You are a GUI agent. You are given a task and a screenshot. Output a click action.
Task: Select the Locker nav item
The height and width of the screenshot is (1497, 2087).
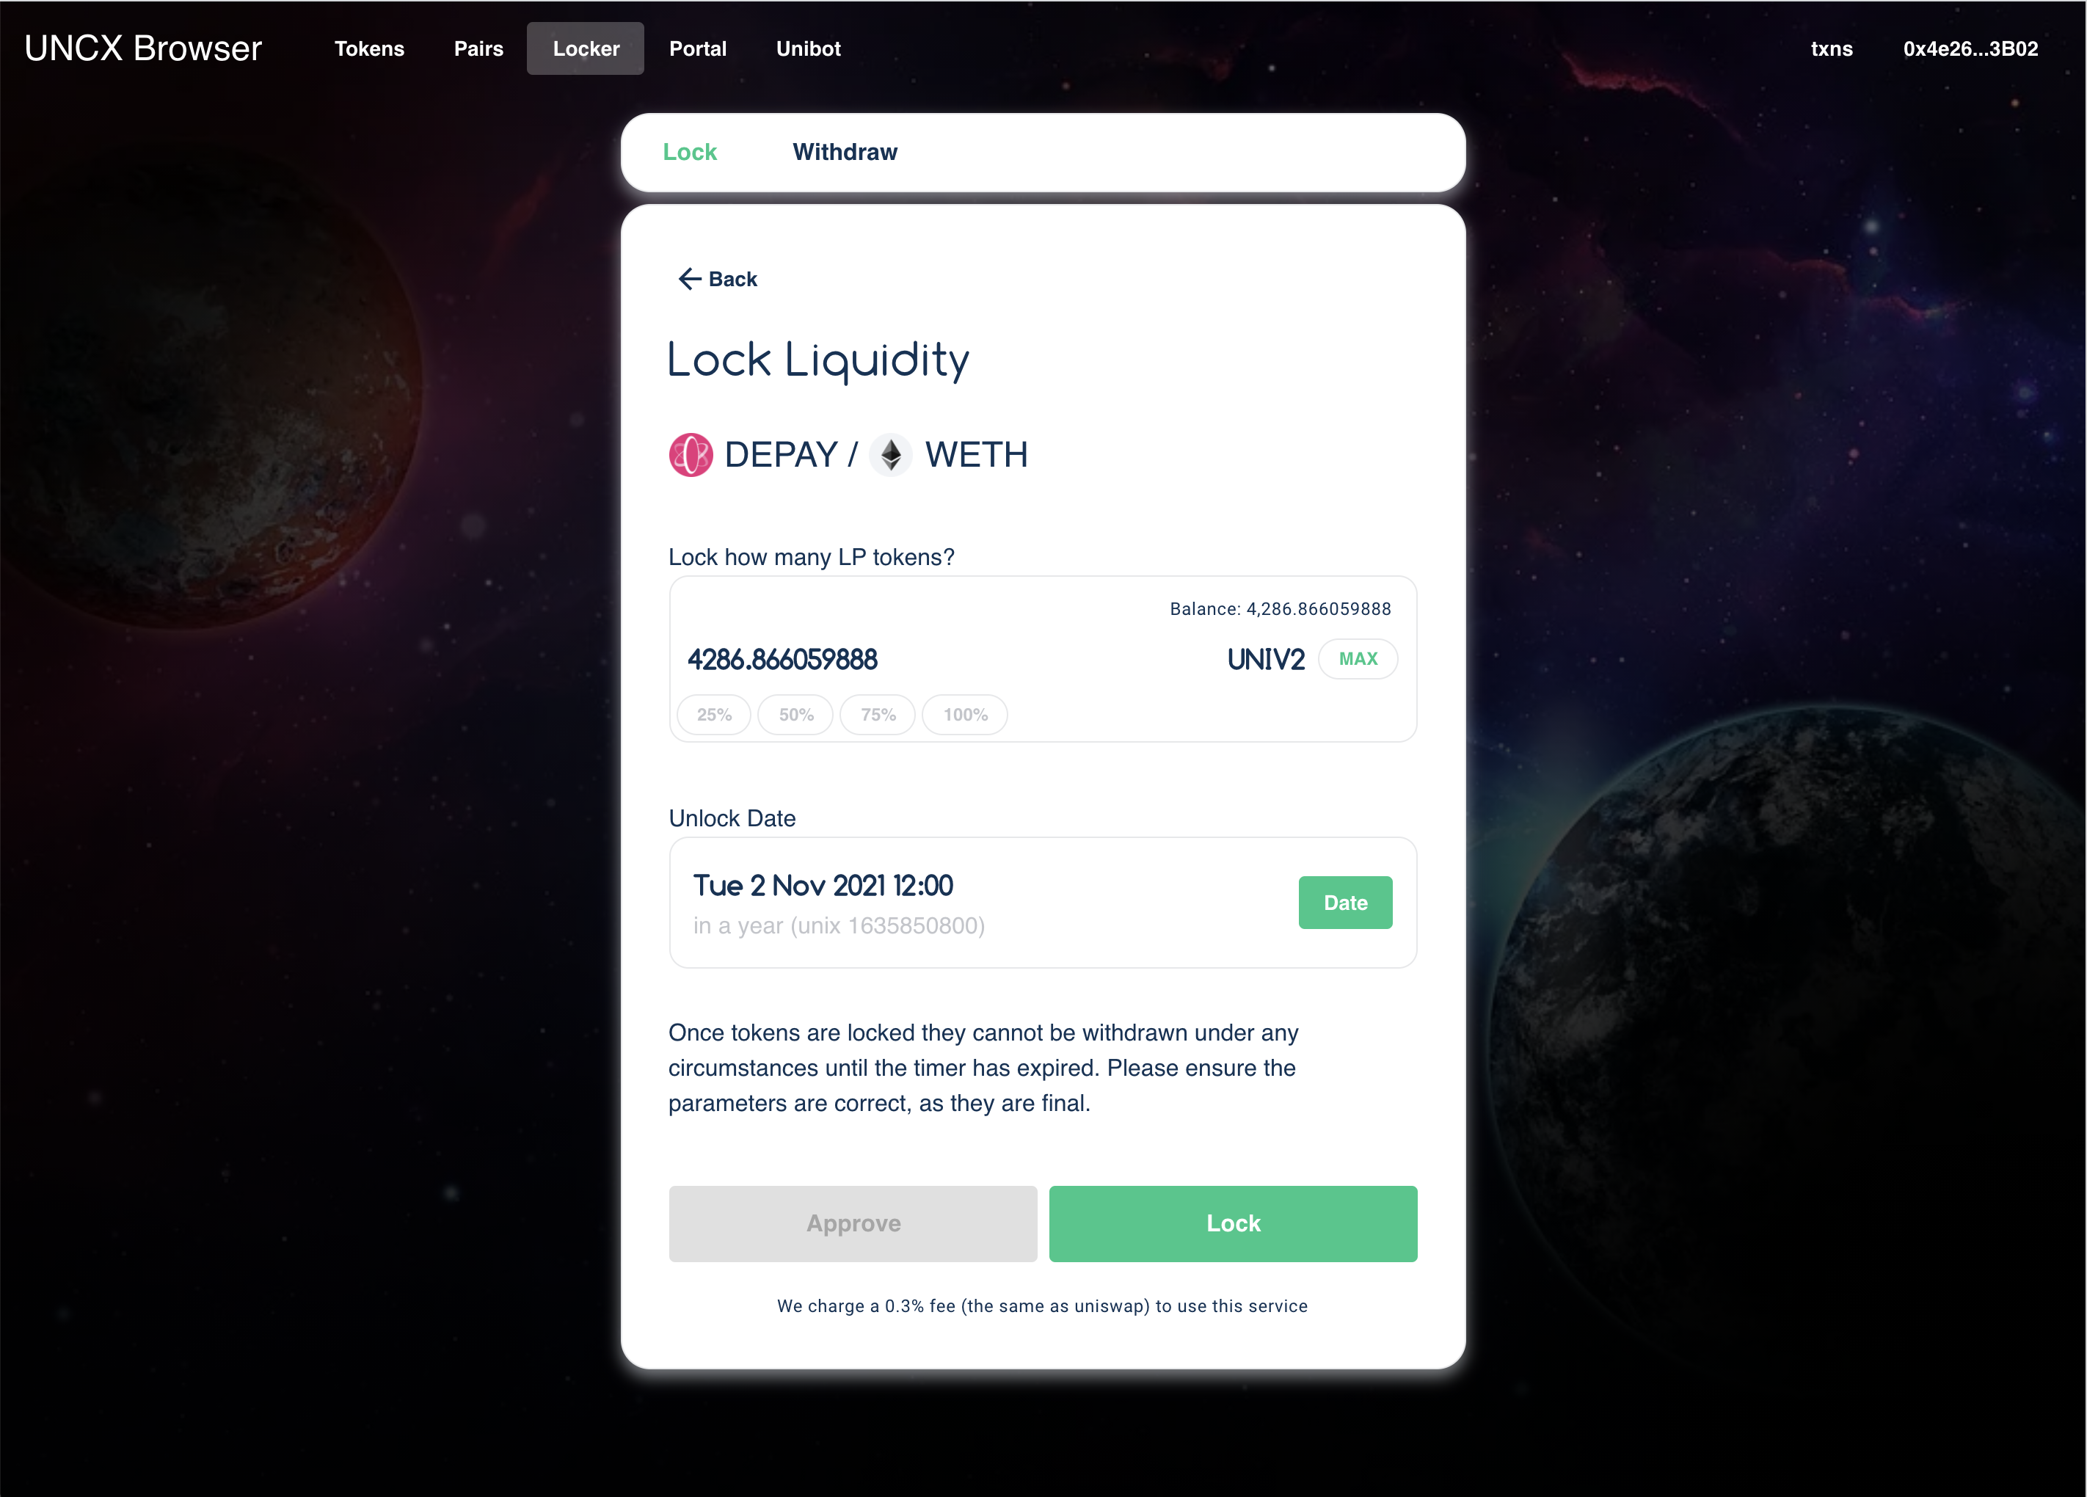(x=586, y=48)
